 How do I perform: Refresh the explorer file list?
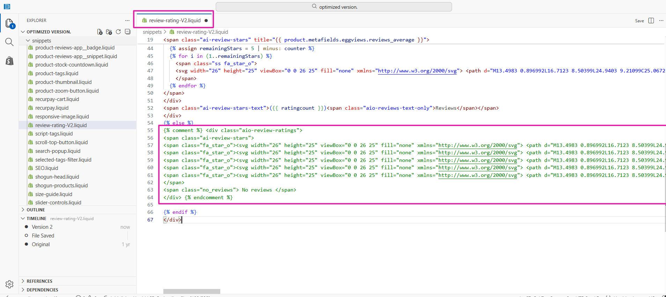pyautogui.click(x=118, y=32)
